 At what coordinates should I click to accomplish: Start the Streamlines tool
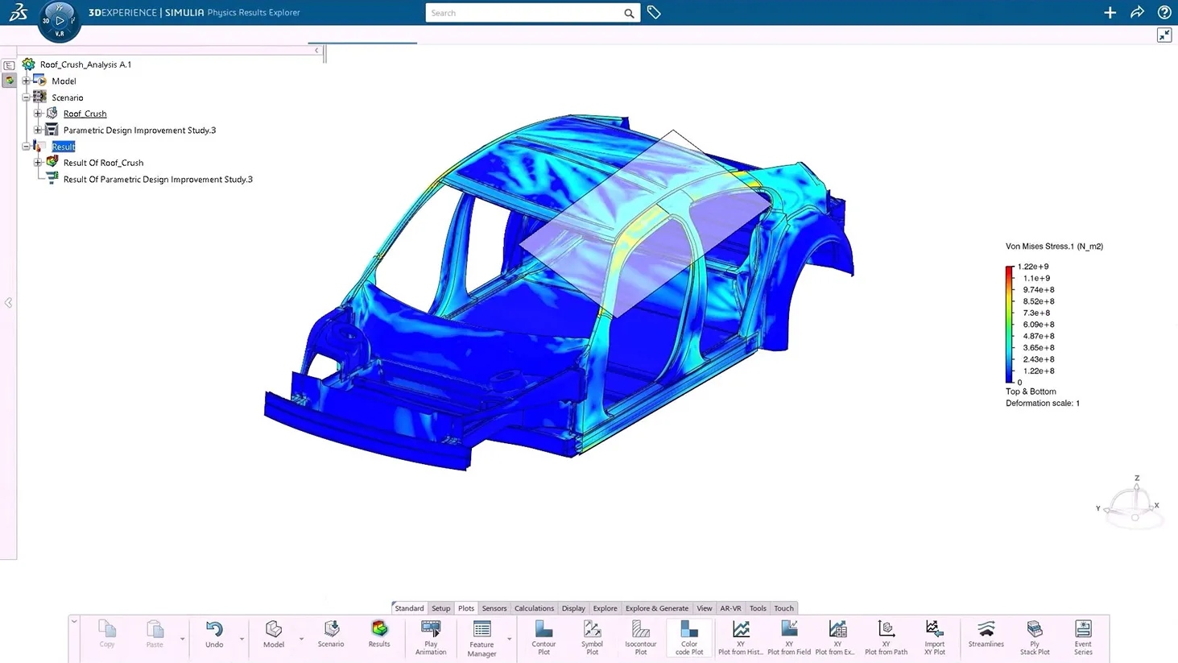coord(986,636)
